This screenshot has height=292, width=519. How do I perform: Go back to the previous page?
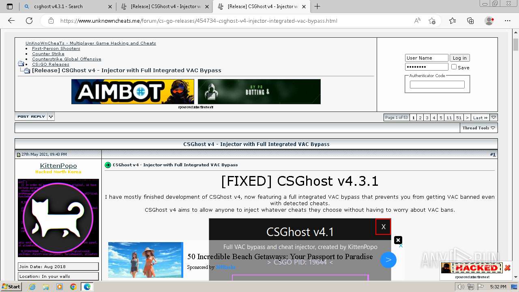pos(11,21)
